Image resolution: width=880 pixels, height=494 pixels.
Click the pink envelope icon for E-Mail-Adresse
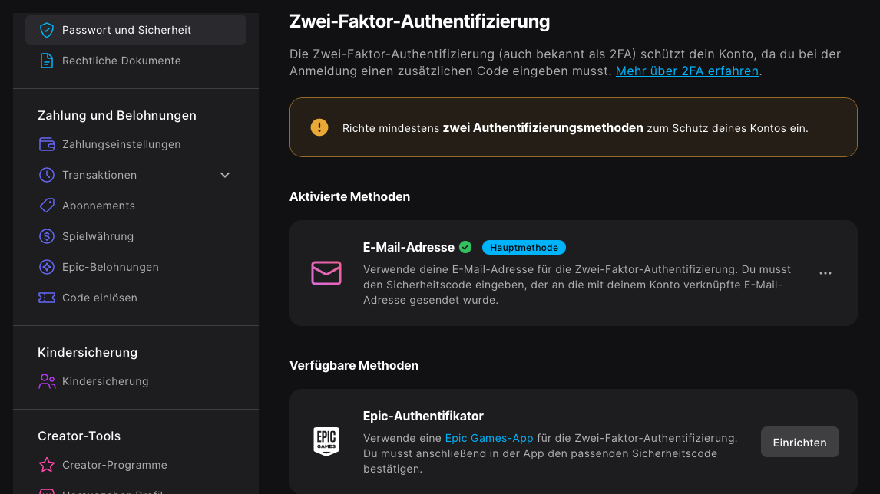[x=326, y=273]
